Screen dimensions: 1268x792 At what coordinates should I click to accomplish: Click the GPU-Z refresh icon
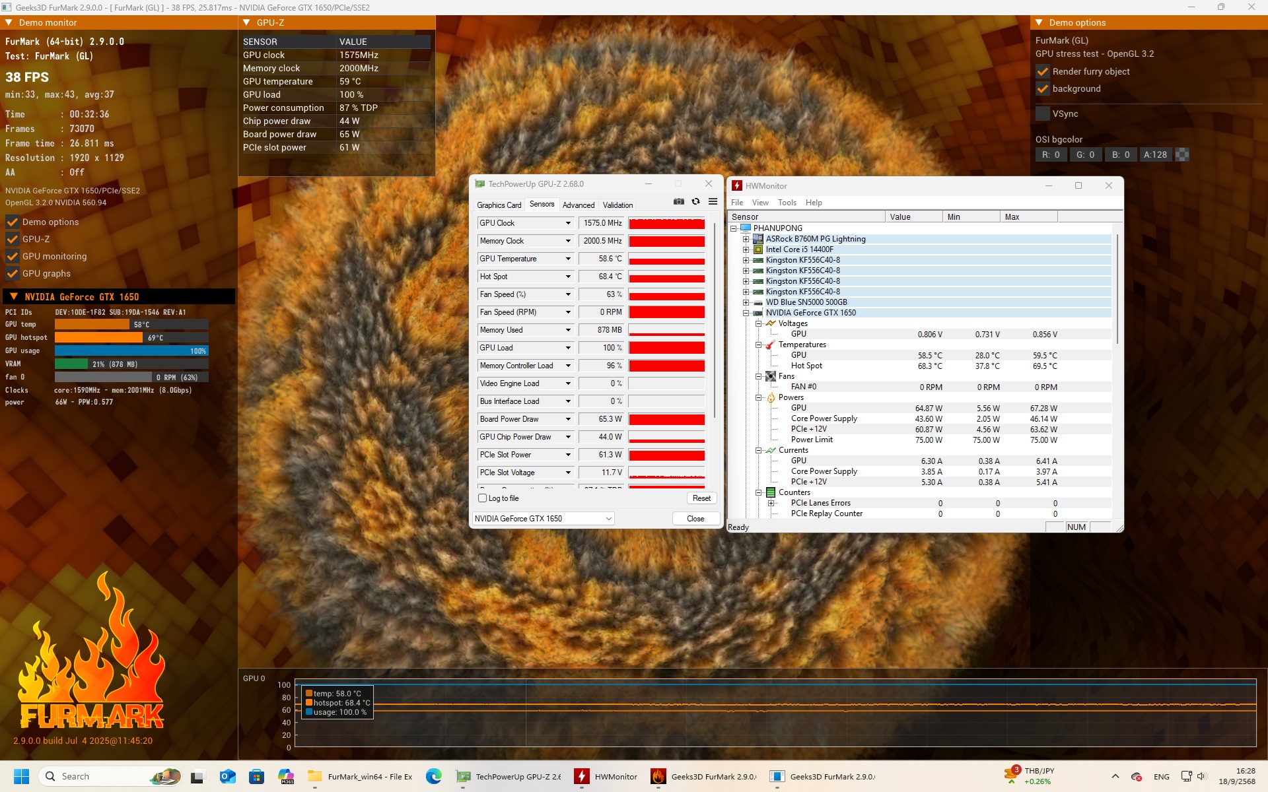coord(695,202)
